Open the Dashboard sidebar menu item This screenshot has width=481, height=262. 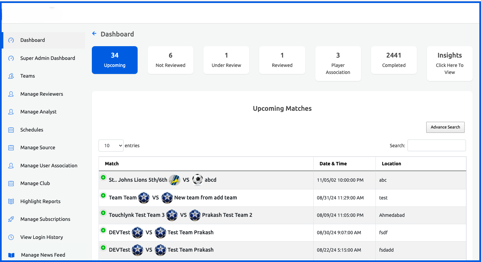[43, 40]
